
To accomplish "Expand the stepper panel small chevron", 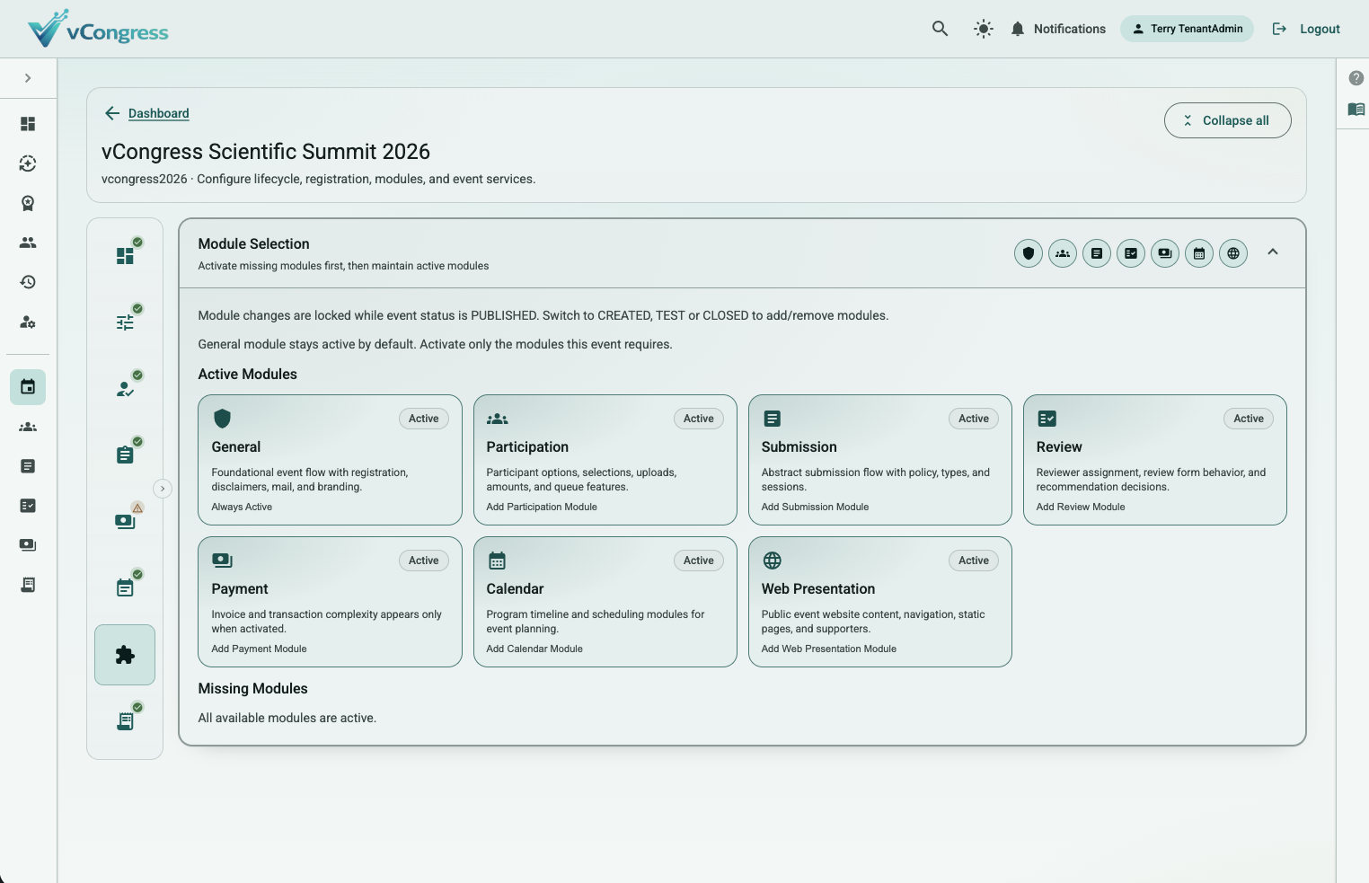I will [163, 489].
